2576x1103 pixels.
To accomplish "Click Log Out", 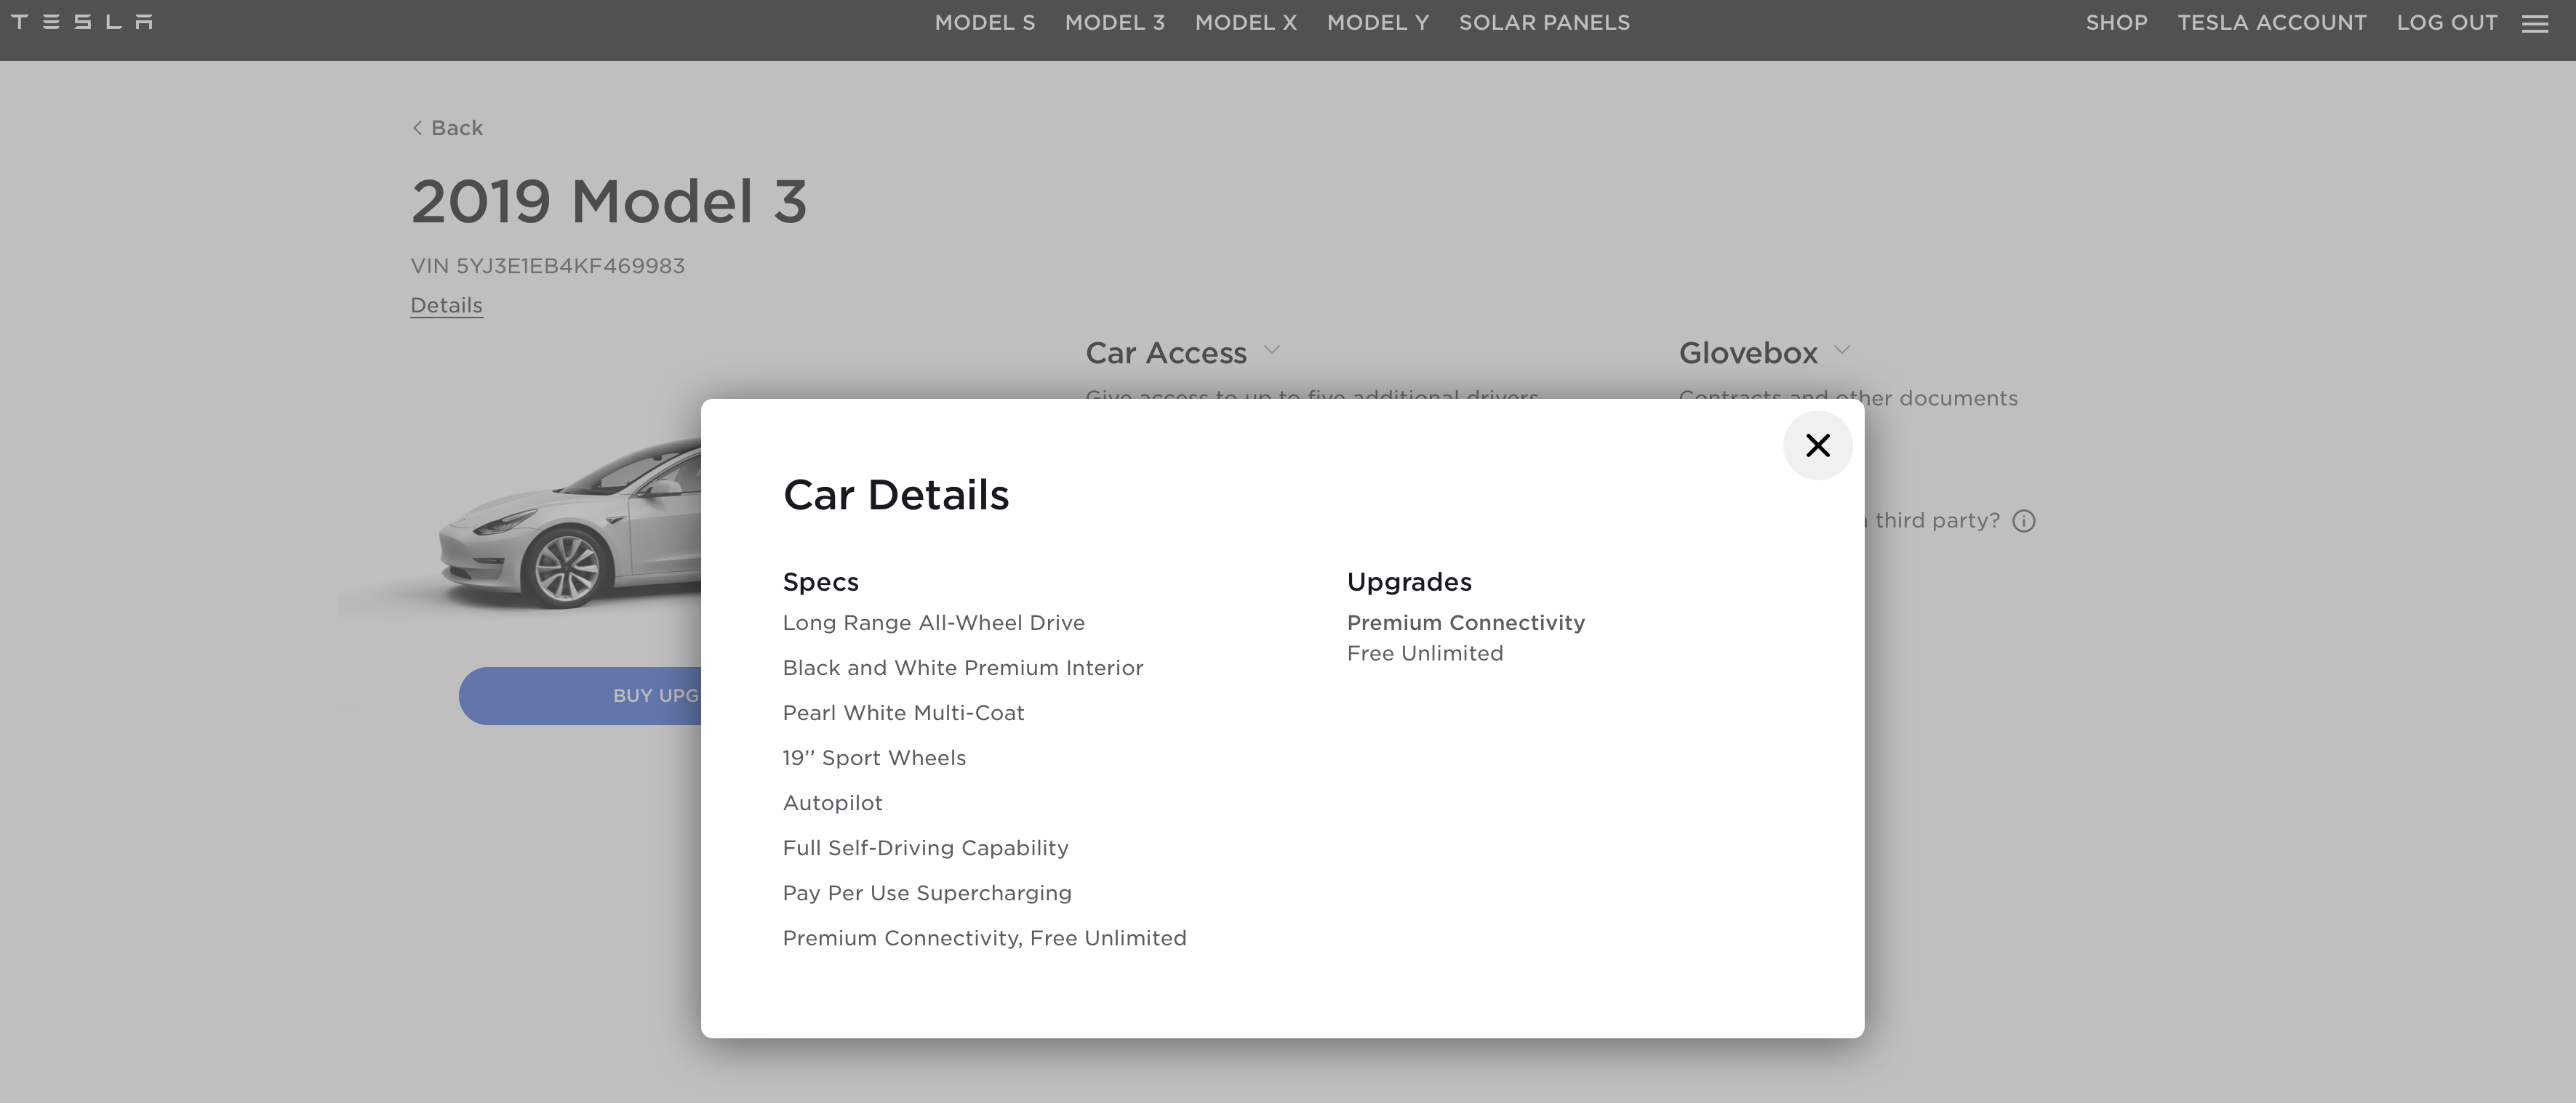I will click(x=2446, y=23).
